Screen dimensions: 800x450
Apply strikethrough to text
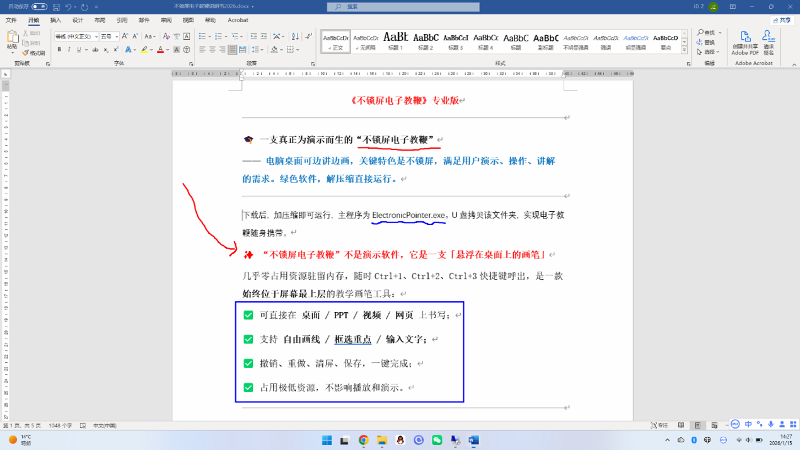[95, 50]
